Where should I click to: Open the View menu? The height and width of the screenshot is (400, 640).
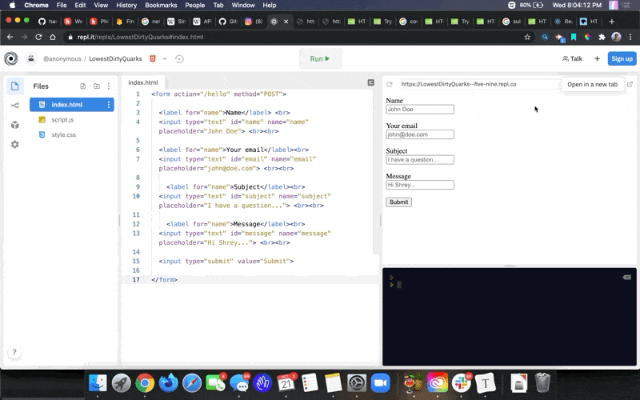point(101,6)
